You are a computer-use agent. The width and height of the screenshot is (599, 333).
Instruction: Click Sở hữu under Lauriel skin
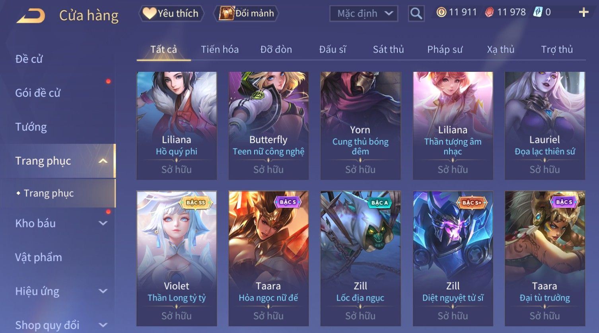(545, 169)
